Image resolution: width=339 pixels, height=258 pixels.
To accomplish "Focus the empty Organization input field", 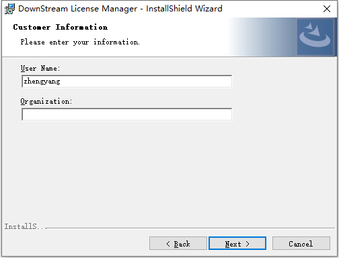I will coord(127,115).
